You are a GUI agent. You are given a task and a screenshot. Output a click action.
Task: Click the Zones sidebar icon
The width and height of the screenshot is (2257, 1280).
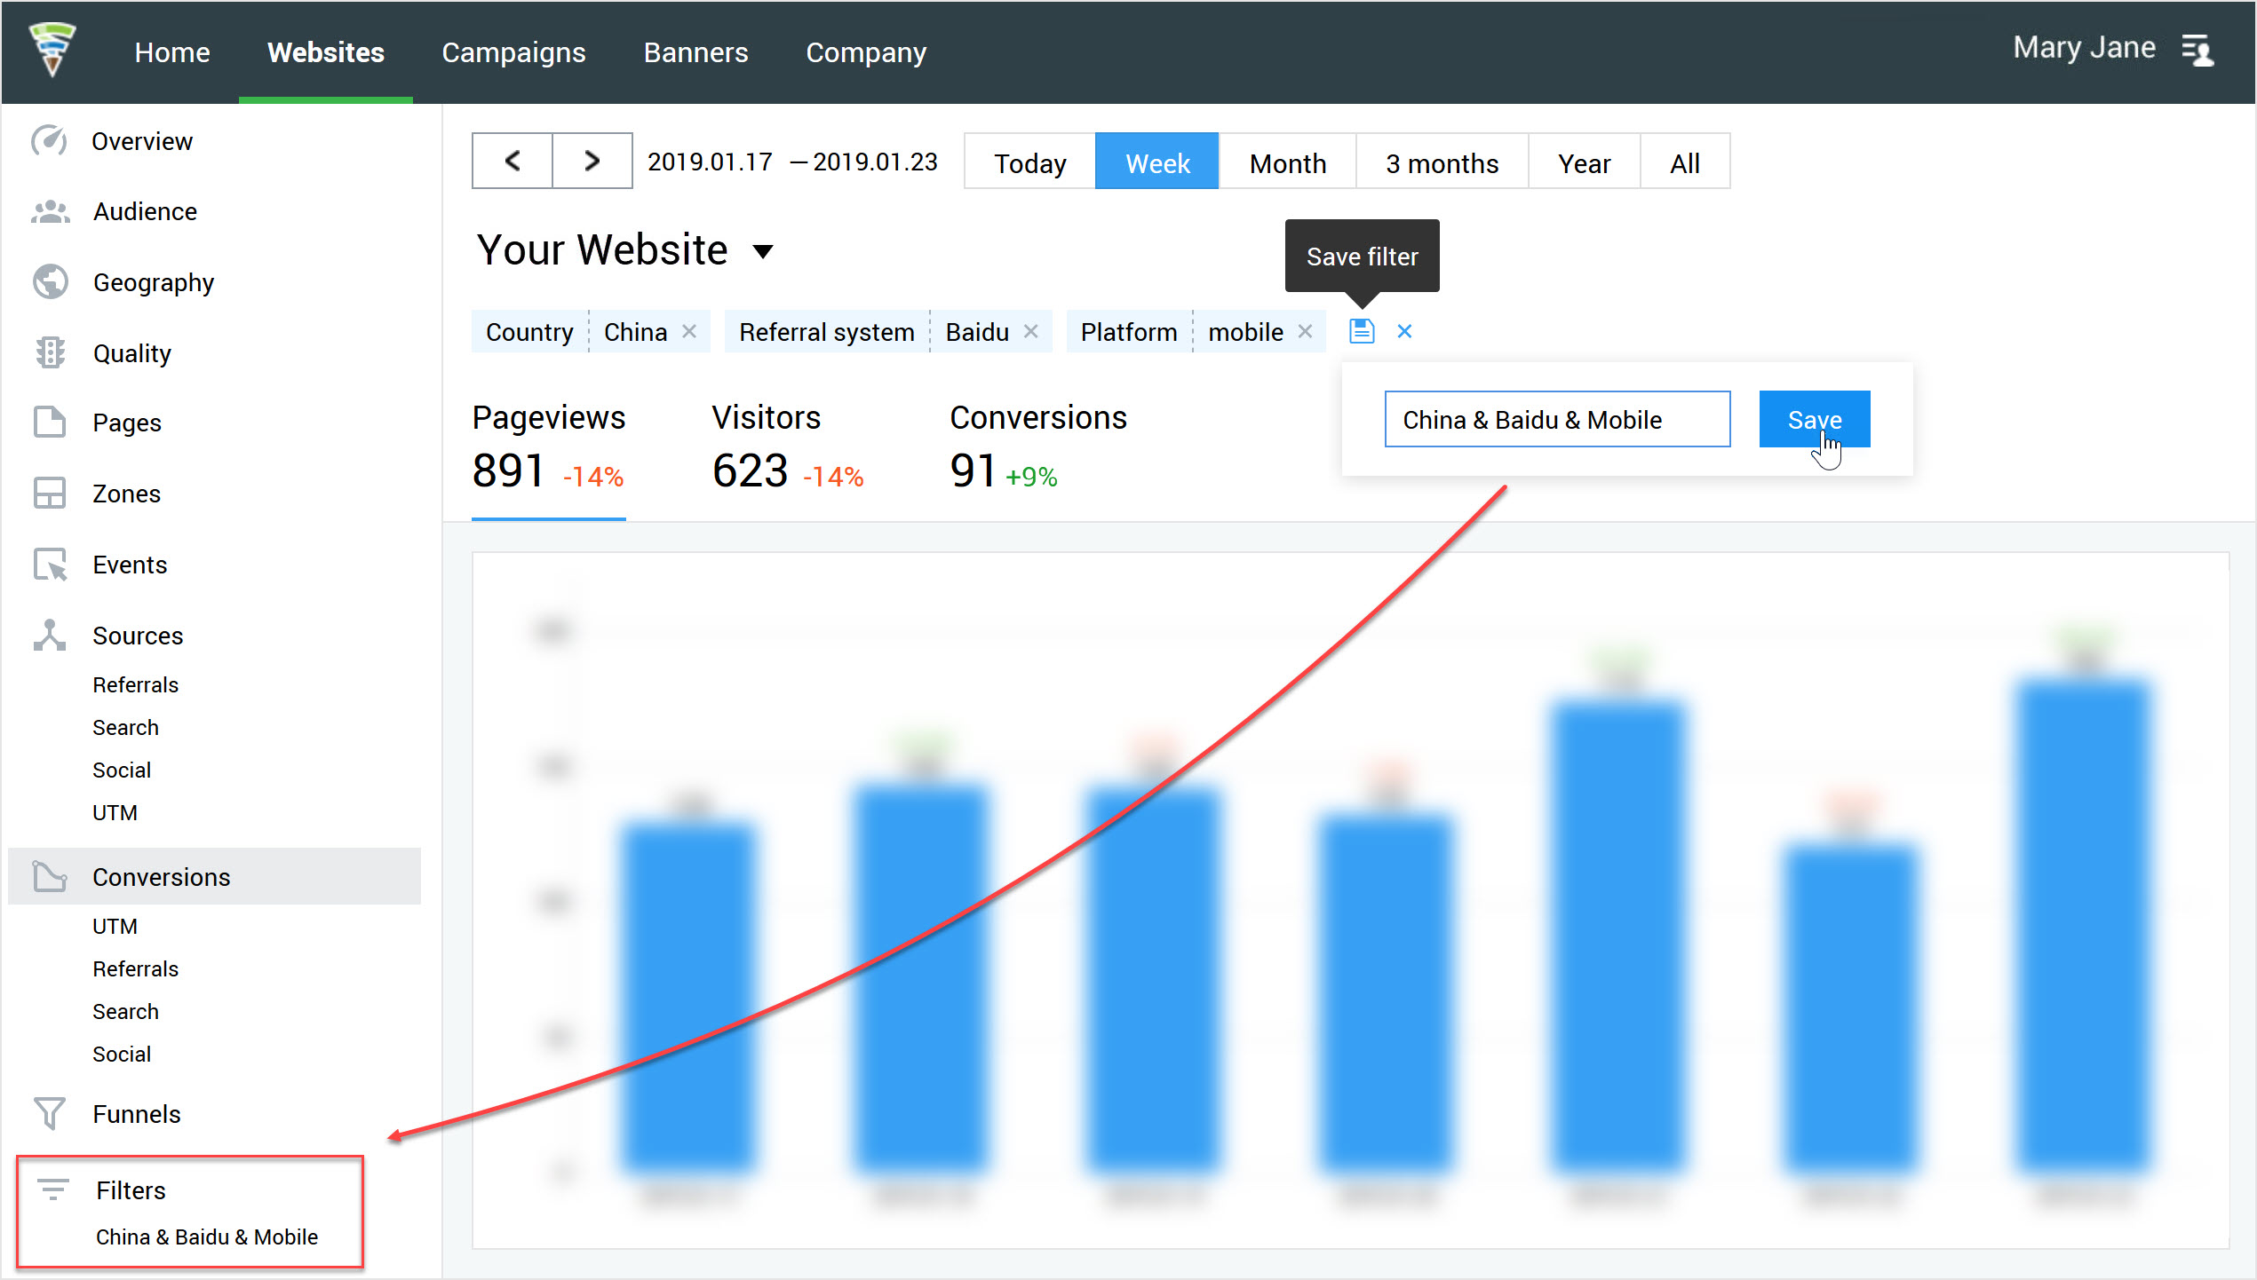(x=48, y=493)
